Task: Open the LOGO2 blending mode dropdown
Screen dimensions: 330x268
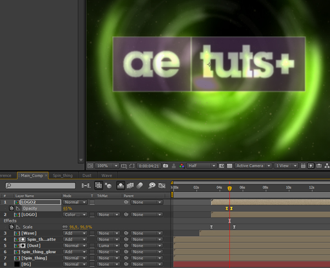Action: (x=75, y=202)
